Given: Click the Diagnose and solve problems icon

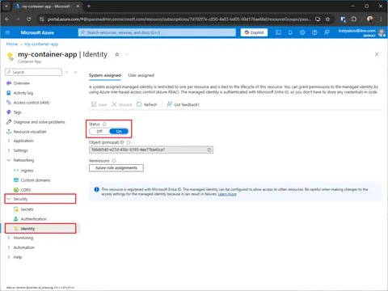Looking at the screenshot, I should coord(9,122).
